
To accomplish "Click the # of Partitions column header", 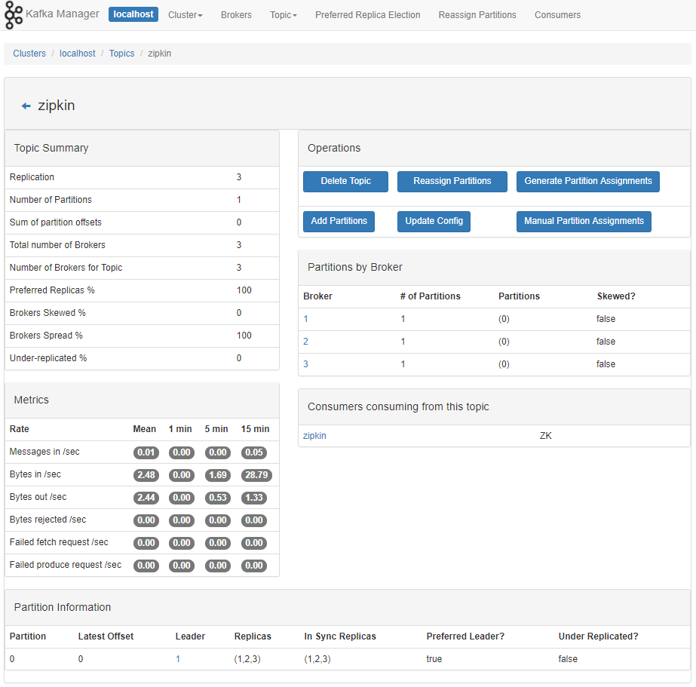I will (x=430, y=297).
